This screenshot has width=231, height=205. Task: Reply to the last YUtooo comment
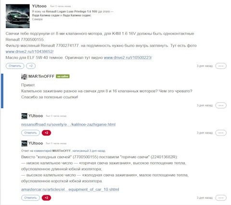[x=30, y=198]
